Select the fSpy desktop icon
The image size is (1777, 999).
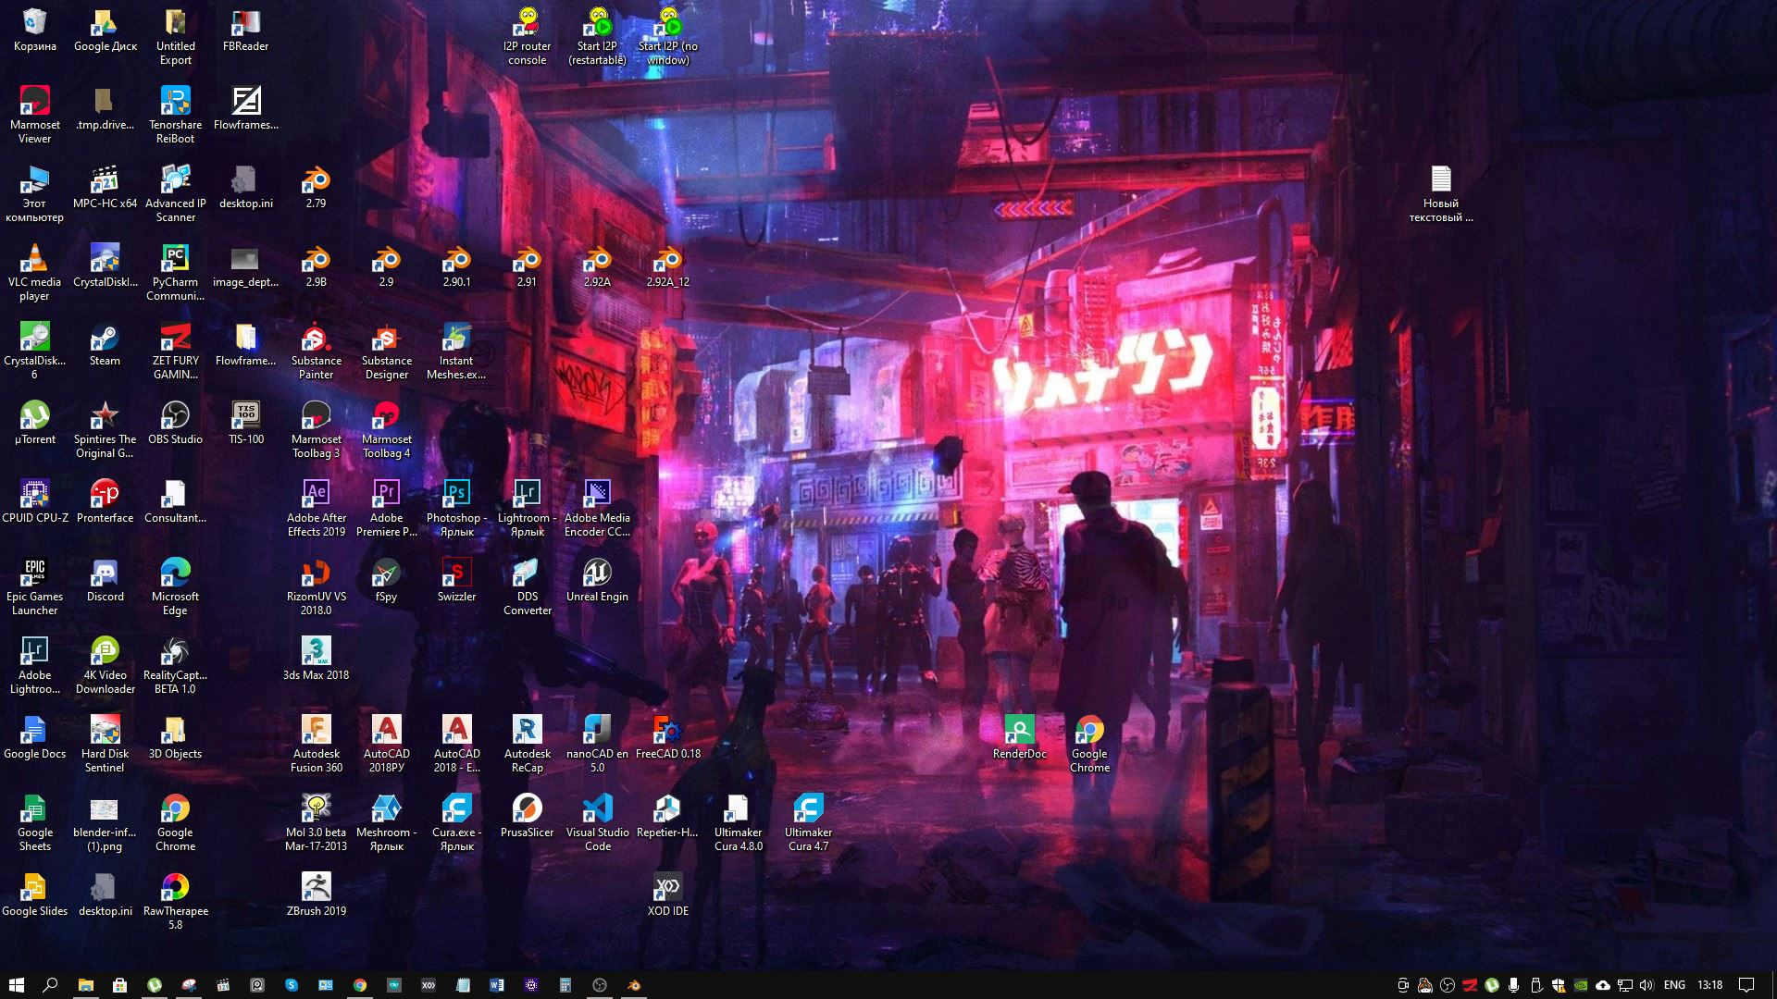pyautogui.click(x=386, y=580)
